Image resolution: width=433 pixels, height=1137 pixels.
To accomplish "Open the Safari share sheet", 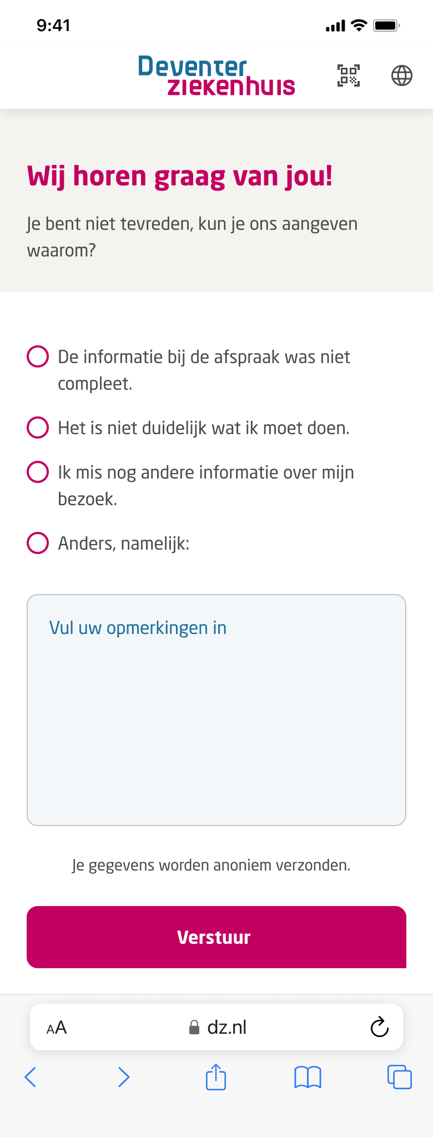I will coord(216,1077).
